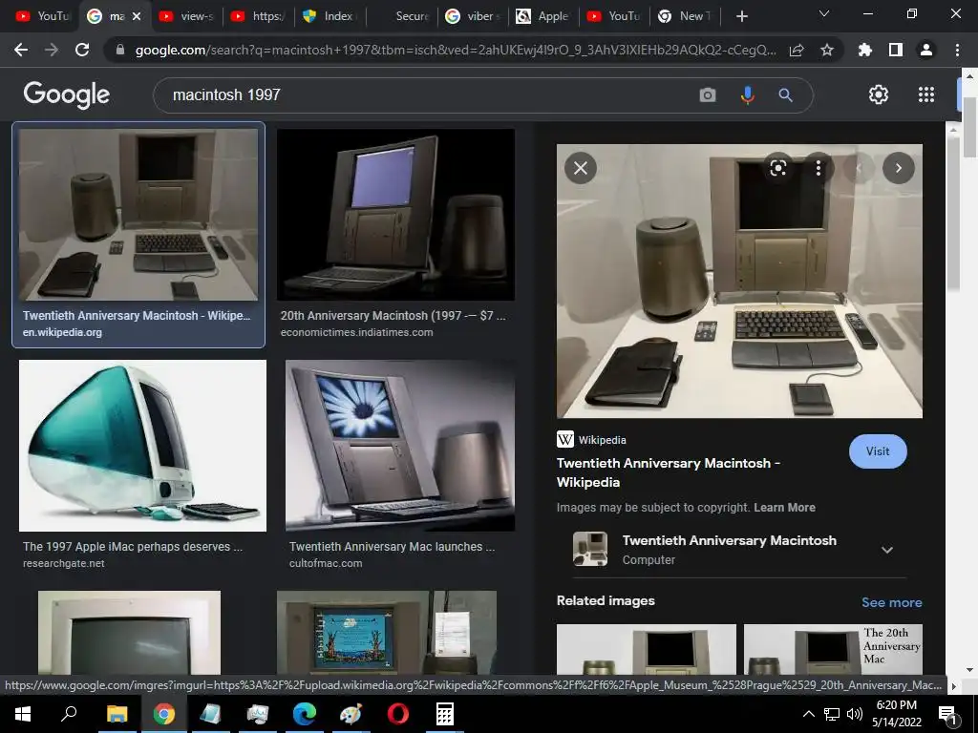Toggle the Chrome side panel icon
This screenshot has width=978, height=733.
pyautogui.click(x=895, y=50)
